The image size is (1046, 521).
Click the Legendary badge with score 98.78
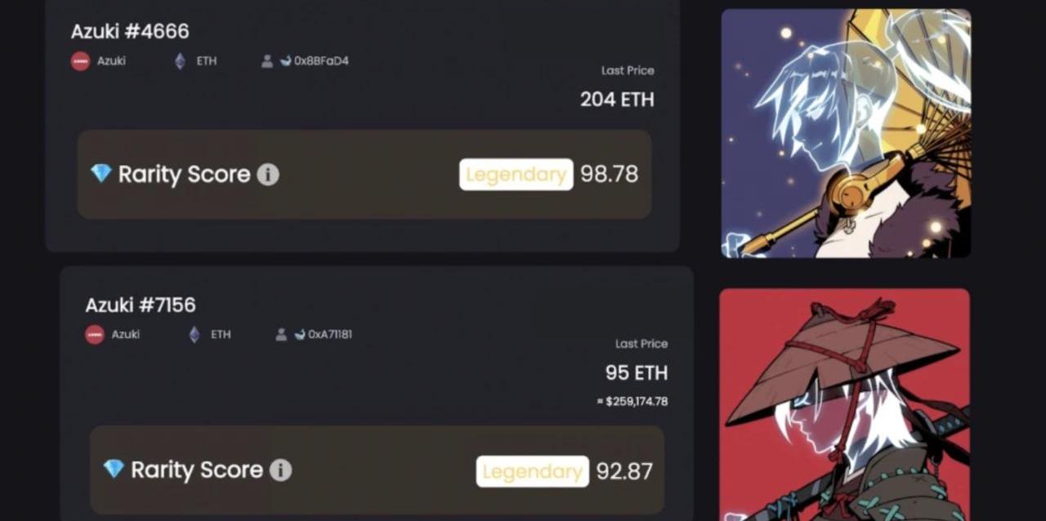[x=516, y=174]
